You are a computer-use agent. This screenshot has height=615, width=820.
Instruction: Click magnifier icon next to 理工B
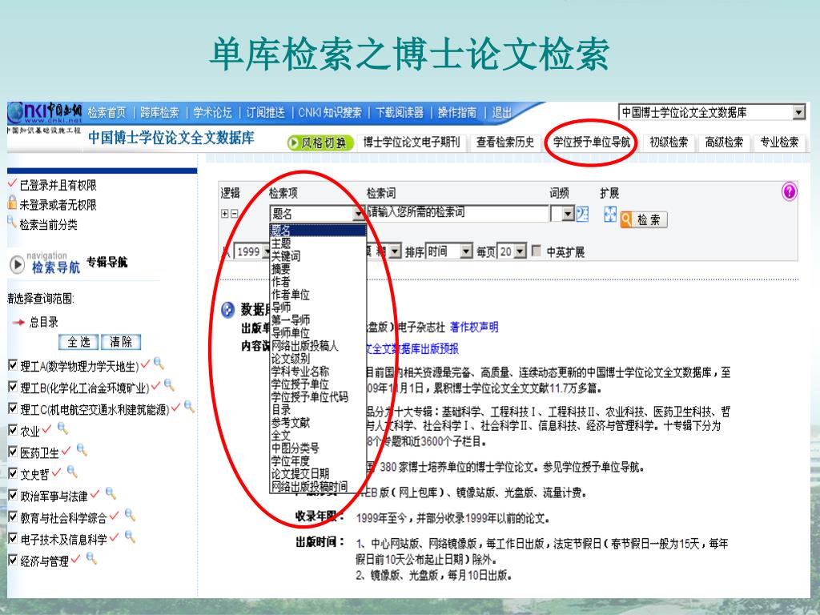pyautogui.click(x=169, y=385)
